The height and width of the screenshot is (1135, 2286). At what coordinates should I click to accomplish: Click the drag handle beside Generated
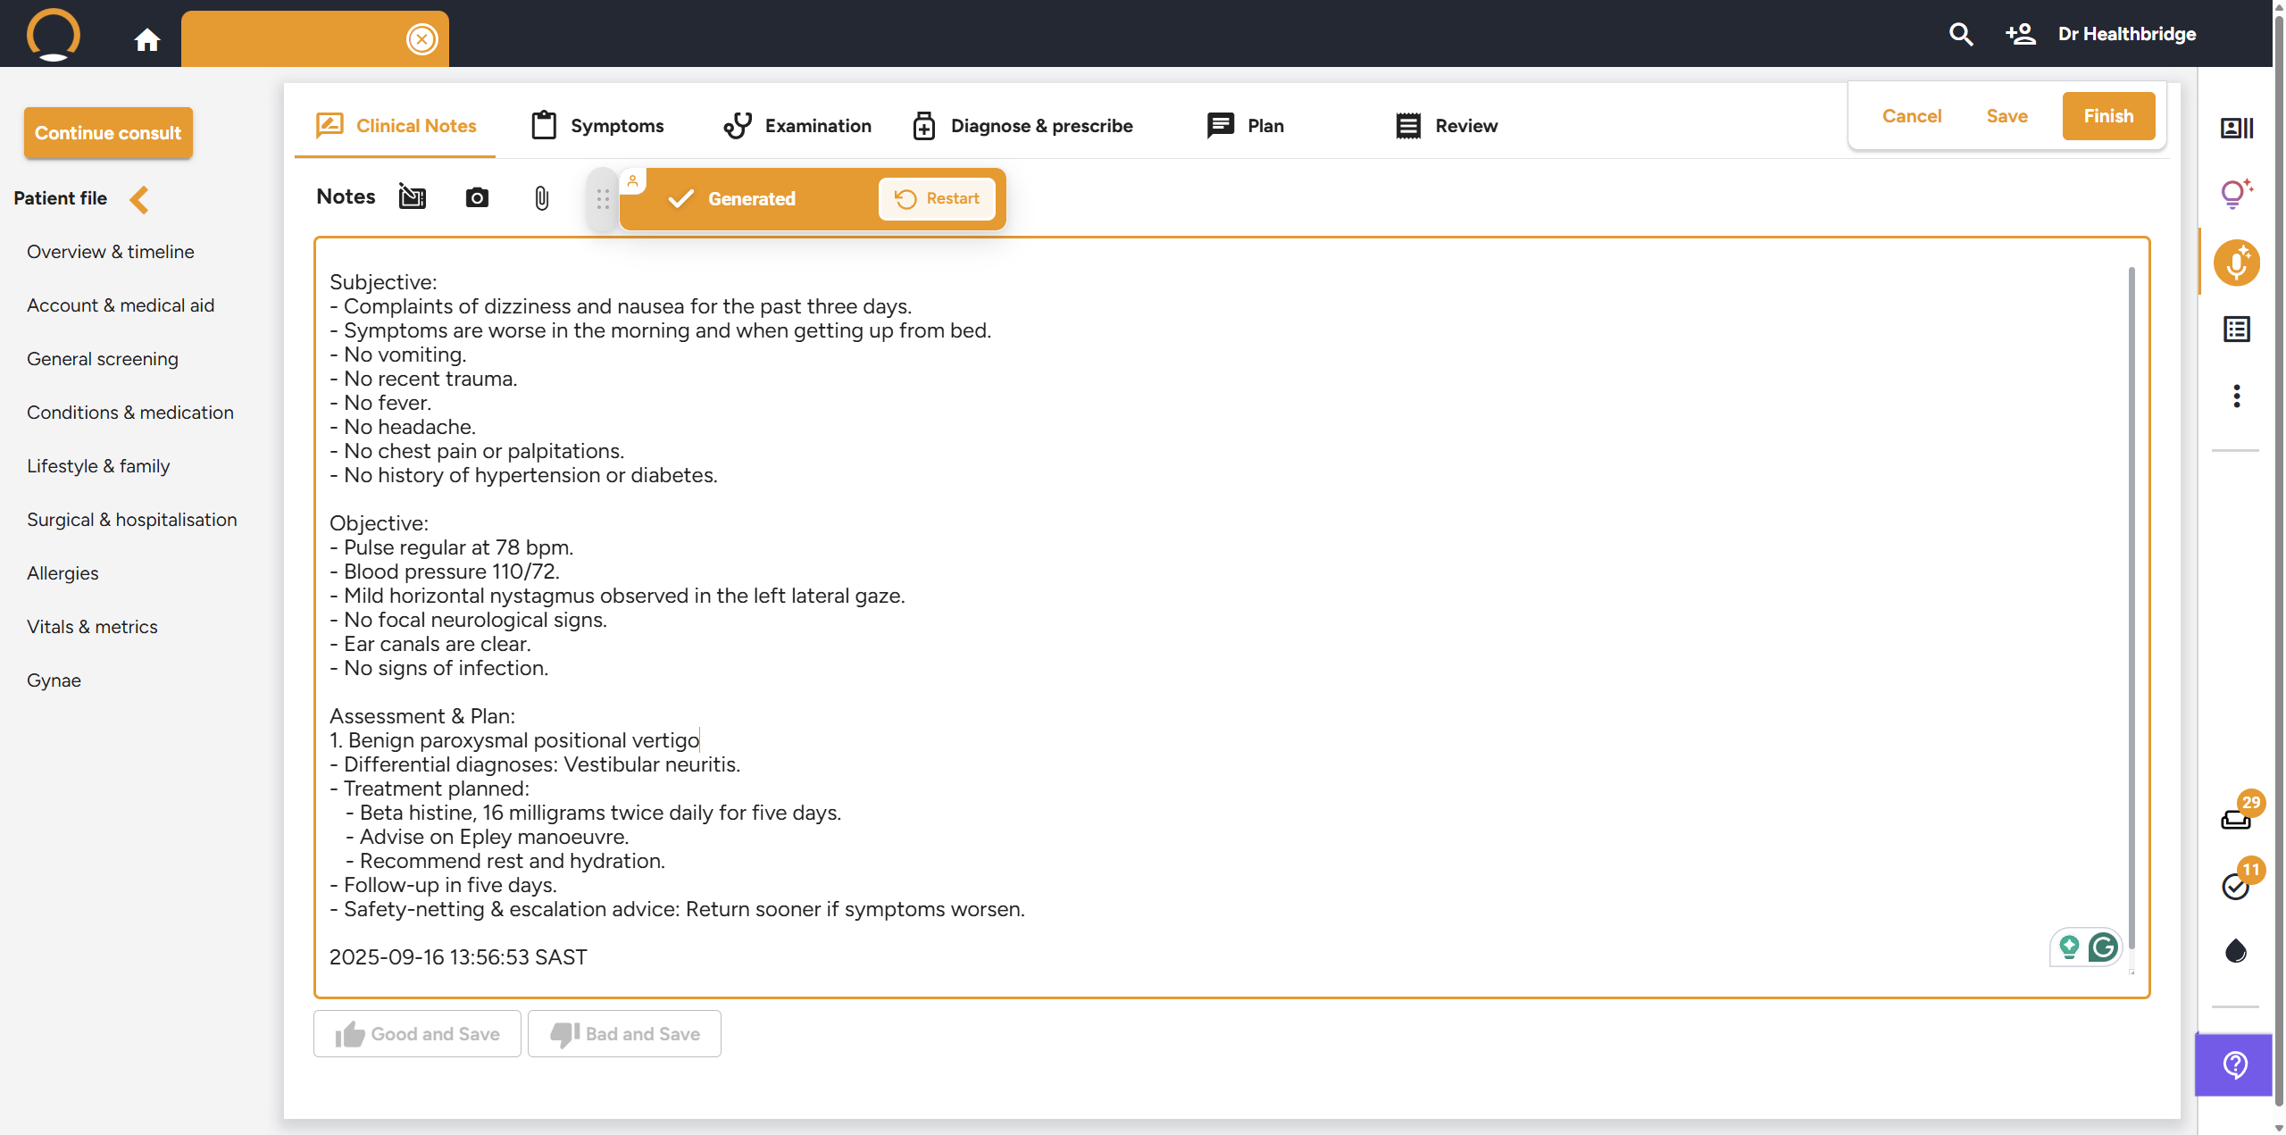point(603,199)
